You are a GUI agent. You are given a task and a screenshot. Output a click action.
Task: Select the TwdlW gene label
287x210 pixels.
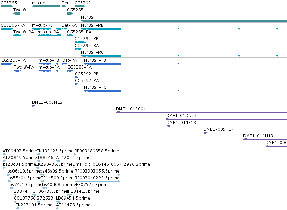(20, 10)
